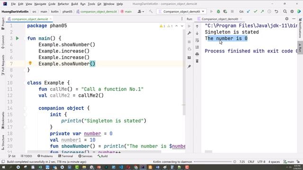303x170 pixels.
Task: Click the UTF-8 encoding status
Action: click(261, 162)
